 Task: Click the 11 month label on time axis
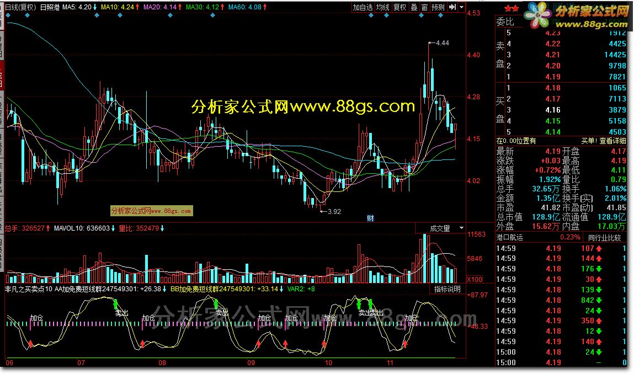390,362
